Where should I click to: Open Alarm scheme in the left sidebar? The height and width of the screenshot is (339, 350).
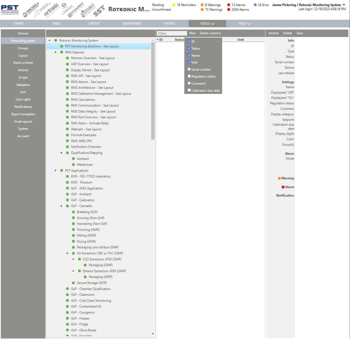[23, 63]
